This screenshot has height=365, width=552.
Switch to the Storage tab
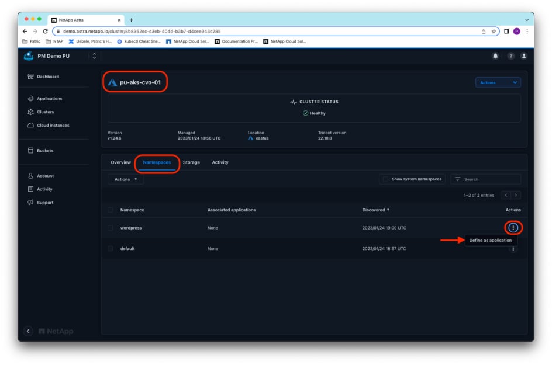191,162
